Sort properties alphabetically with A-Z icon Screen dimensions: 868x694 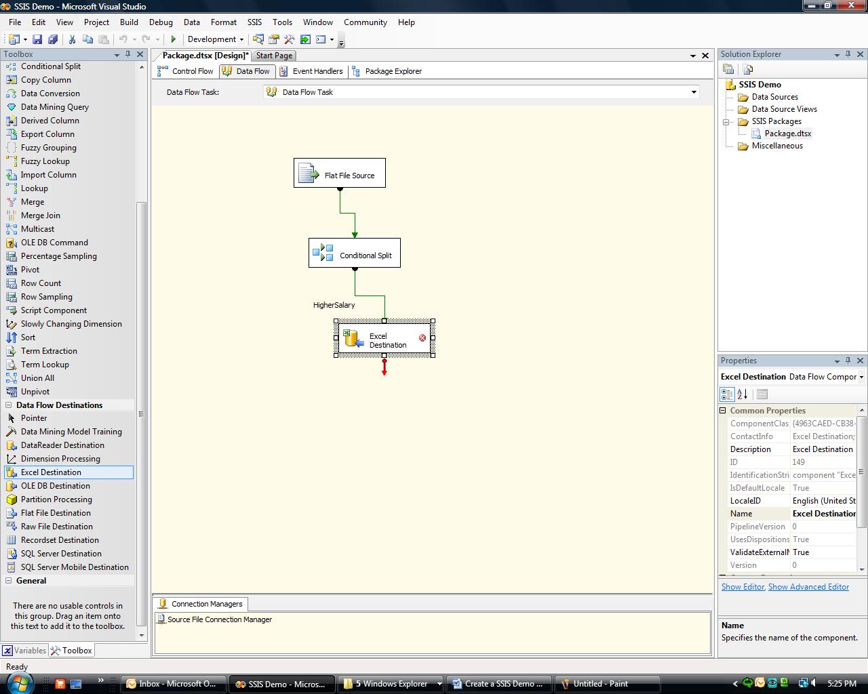[743, 394]
